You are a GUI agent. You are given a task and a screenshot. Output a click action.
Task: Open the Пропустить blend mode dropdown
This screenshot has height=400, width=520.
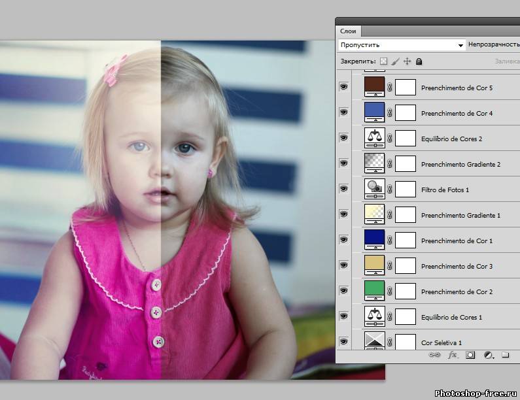[x=402, y=45]
